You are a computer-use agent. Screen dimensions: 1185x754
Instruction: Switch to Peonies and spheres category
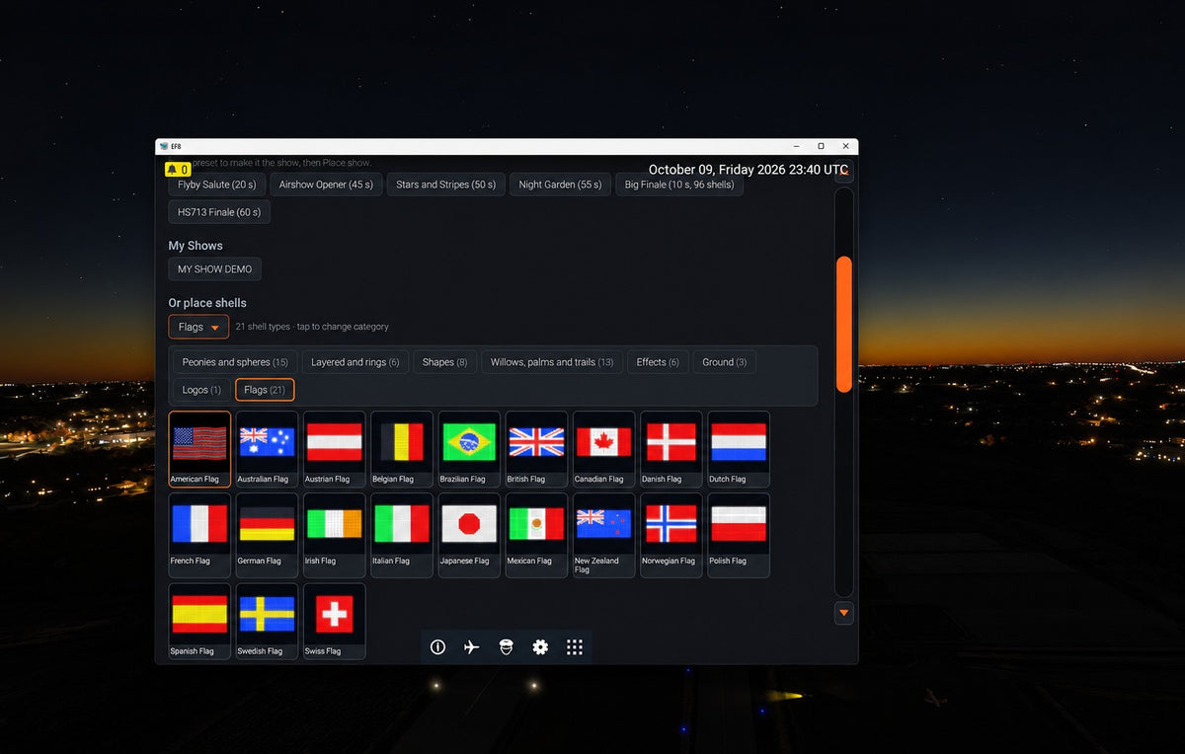[x=235, y=362]
